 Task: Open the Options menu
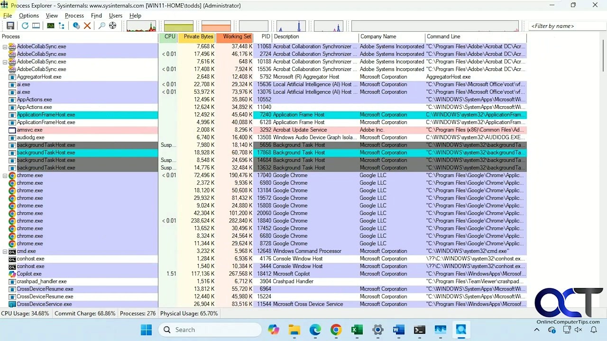tap(28, 15)
